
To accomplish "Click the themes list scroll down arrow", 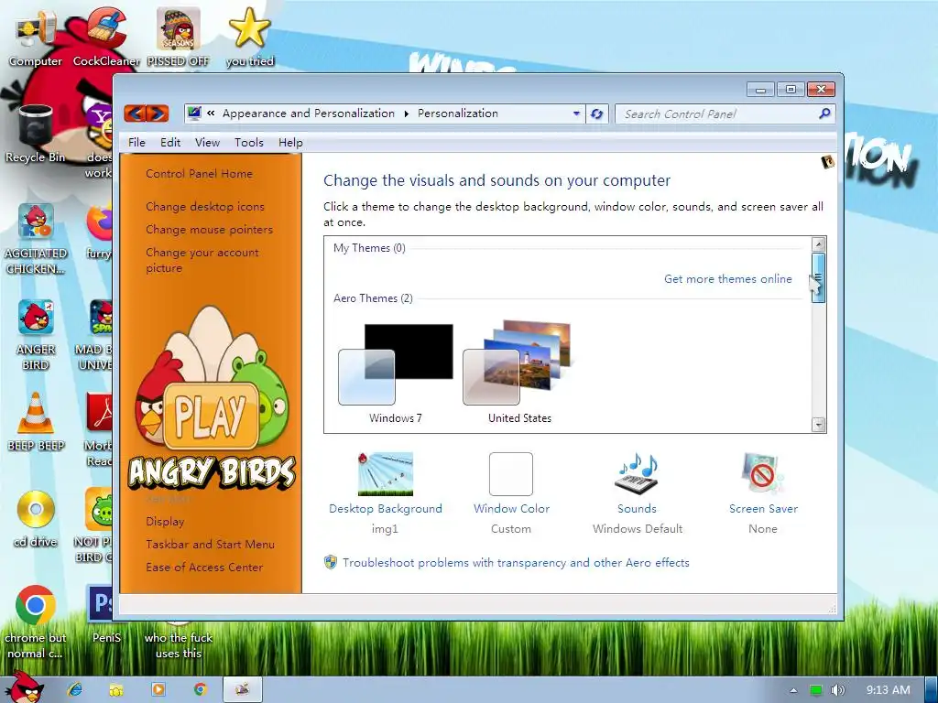I will (818, 425).
